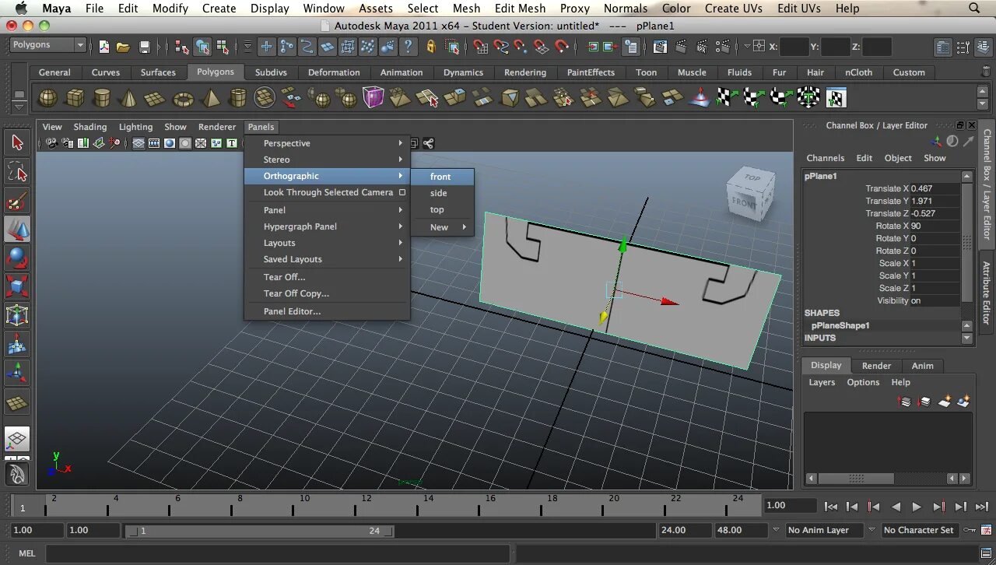Select the Move tool in the toolbox
This screenshot has height=565, width=996.
coord(18,230)
